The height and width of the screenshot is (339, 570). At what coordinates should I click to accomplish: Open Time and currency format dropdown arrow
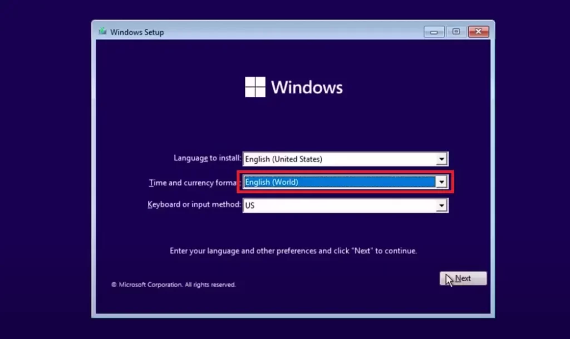(441, 182)
